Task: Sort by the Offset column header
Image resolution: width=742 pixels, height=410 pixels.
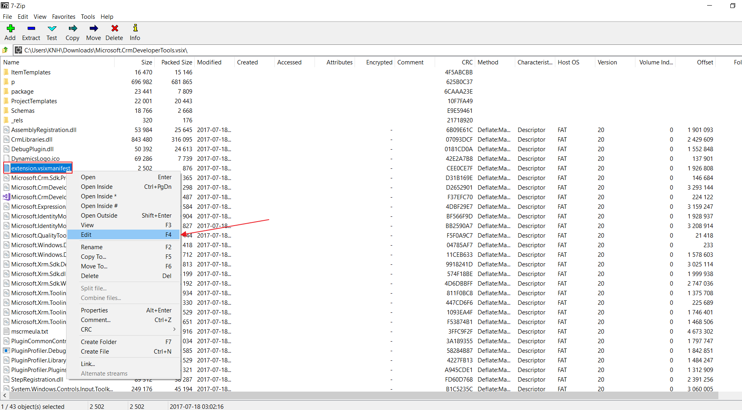Action: click(x=696, y=62)
